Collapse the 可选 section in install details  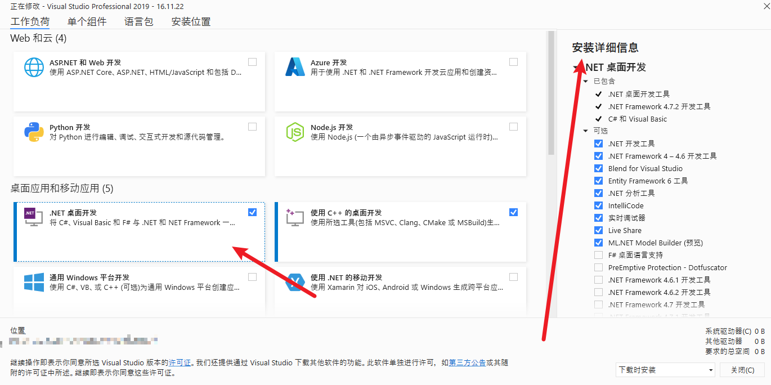point(586,131)
